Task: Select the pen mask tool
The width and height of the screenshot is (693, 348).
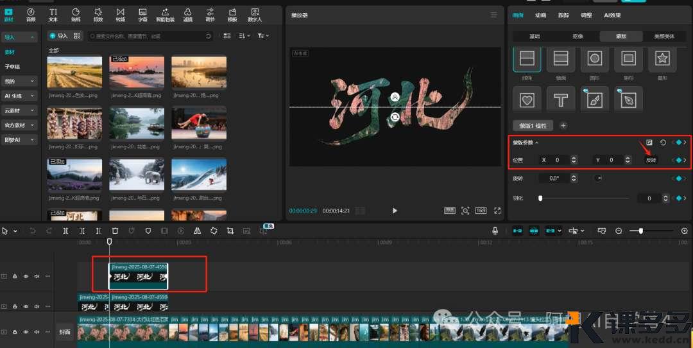Action: click(628, 99)
